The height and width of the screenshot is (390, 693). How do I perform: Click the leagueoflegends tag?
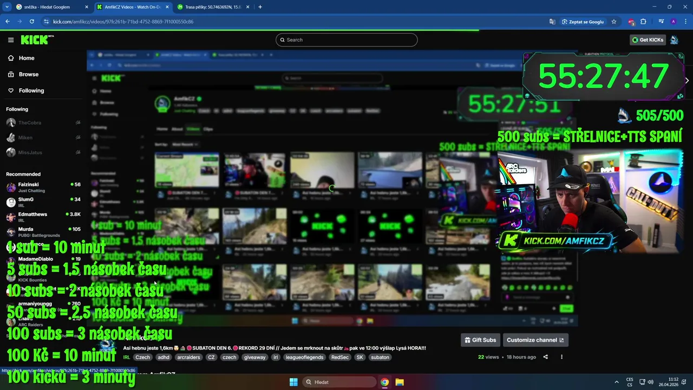[x=305, y=357]
